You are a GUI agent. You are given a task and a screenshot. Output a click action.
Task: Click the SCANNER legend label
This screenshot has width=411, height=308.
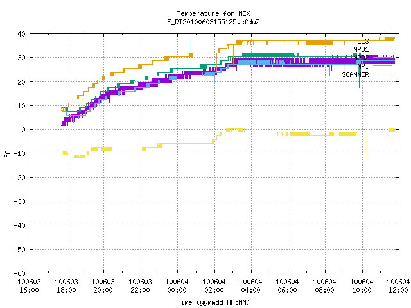[x=355, y=74]
